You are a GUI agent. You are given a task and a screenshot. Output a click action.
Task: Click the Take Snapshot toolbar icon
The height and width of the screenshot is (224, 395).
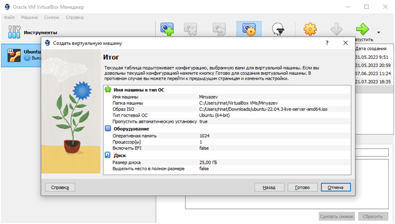point(167,29)
